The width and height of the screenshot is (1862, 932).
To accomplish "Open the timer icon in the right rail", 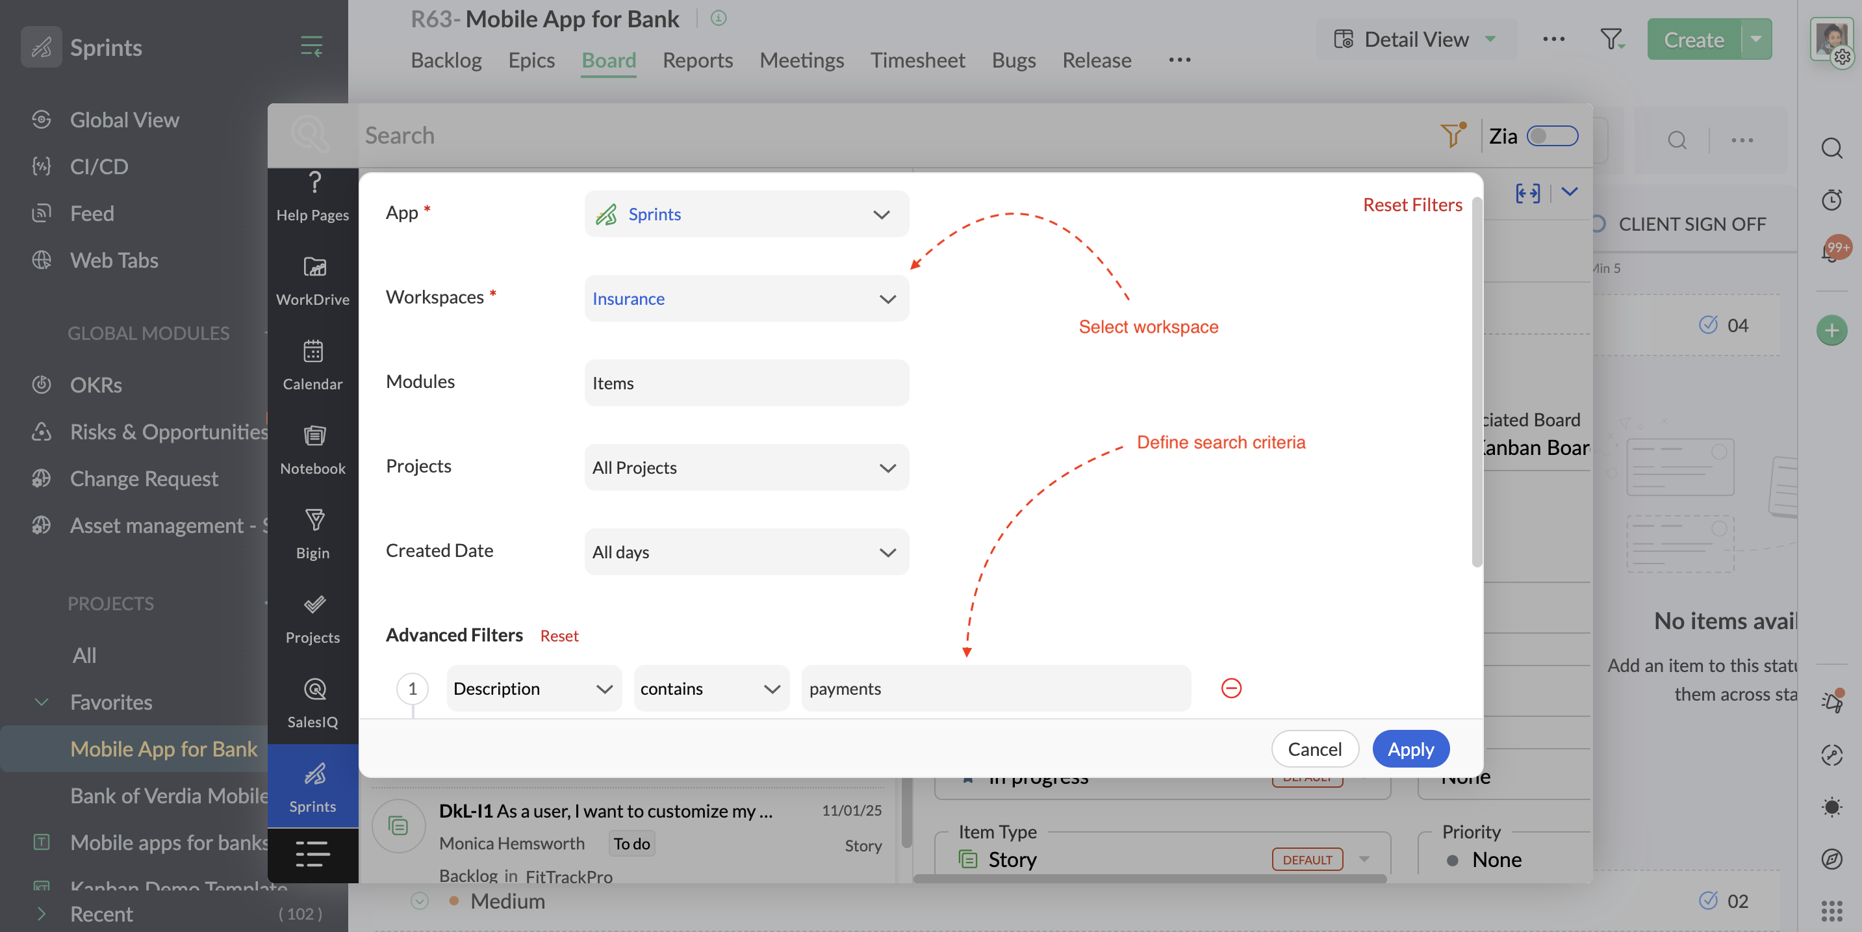I will tap(1831, 200).
